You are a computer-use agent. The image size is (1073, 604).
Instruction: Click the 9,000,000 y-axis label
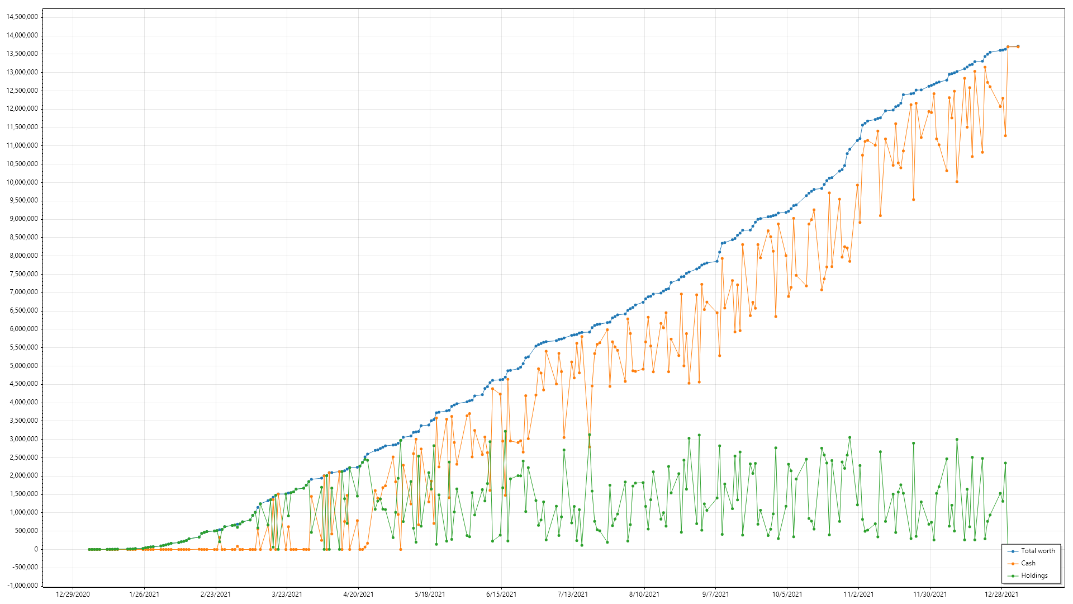click(24, 219)
